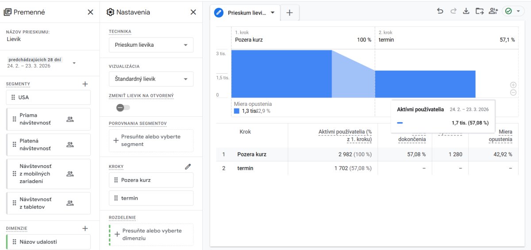Open the Technika dropdown Prieskum lievika

click(x=151, y=45)
